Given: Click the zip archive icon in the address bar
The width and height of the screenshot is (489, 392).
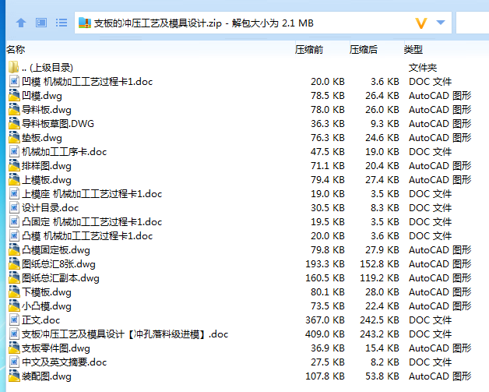Looking at the screenshot, I should [x=85, y=23].
